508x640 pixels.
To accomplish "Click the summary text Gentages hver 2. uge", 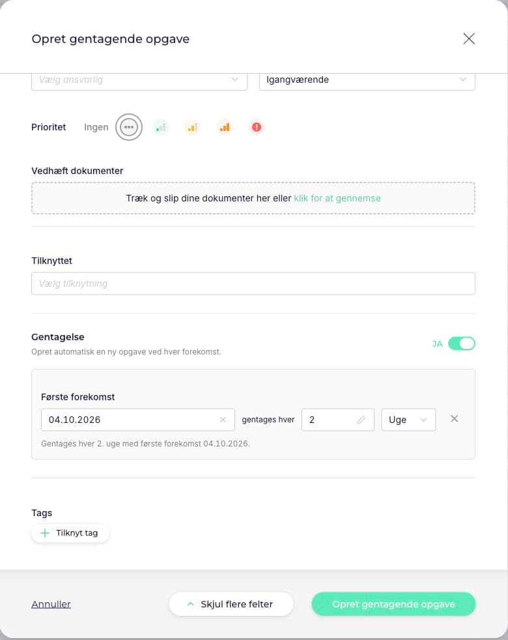I will click(145, 444).
